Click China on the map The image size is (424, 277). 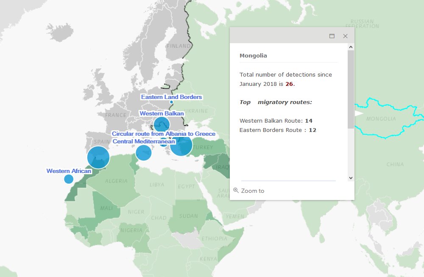pyautogui.click(x=395, y=164)
